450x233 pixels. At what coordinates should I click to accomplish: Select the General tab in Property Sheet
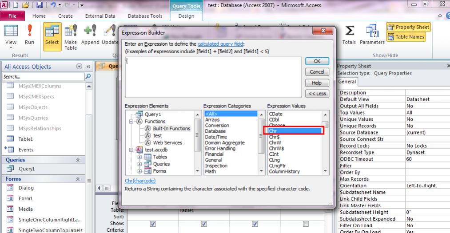pyautogui.click(x=347, y=82)
